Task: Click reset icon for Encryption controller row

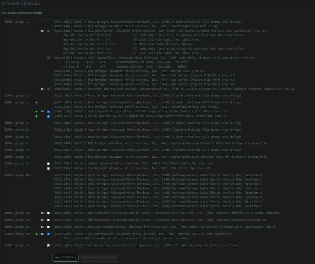Action: (42, 227)
